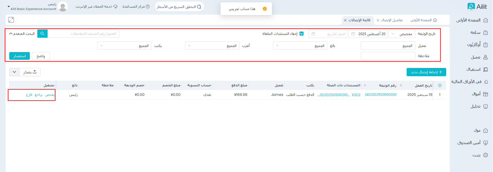Click the blue search magnifier button
This screenshot has height=172, width=493.
click(42, 34)
